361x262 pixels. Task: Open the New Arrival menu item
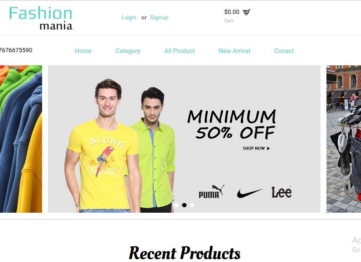pyautogui.click(x=234, y=51)
